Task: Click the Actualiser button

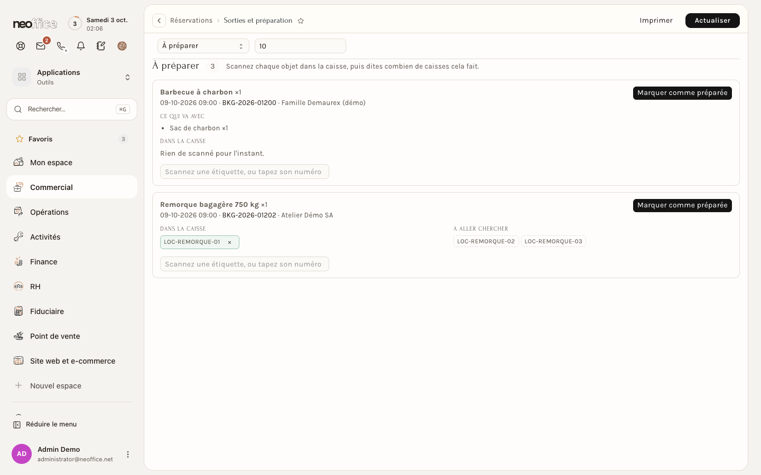Action: (712, 21)
